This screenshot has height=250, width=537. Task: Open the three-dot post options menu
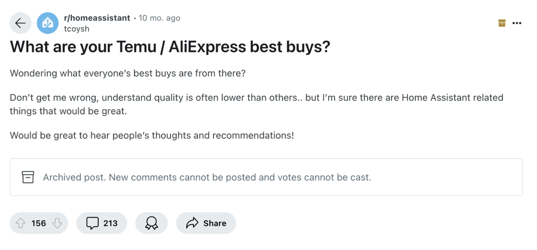517,23
